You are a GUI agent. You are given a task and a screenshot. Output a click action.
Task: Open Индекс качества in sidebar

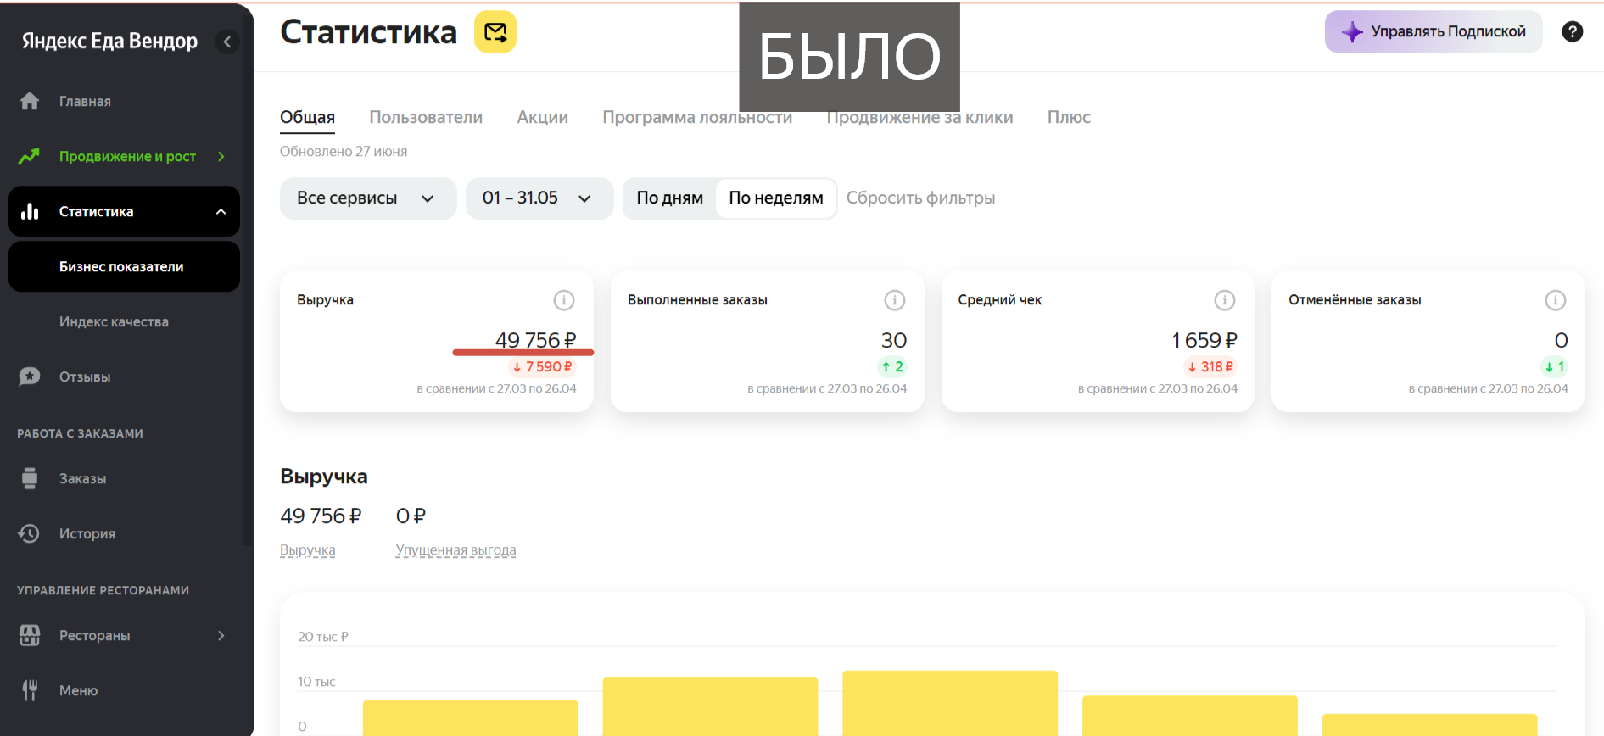(x=114, y=321)
